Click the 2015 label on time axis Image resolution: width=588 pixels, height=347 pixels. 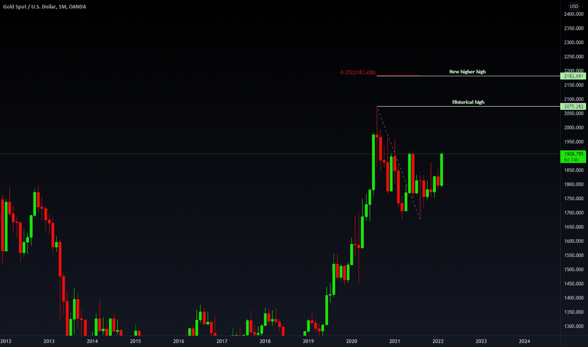[136, 341]
